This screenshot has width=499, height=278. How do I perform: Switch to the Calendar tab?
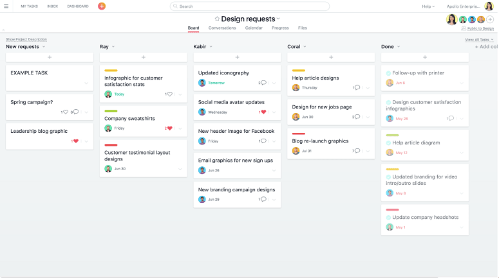(x=254, y=28)
